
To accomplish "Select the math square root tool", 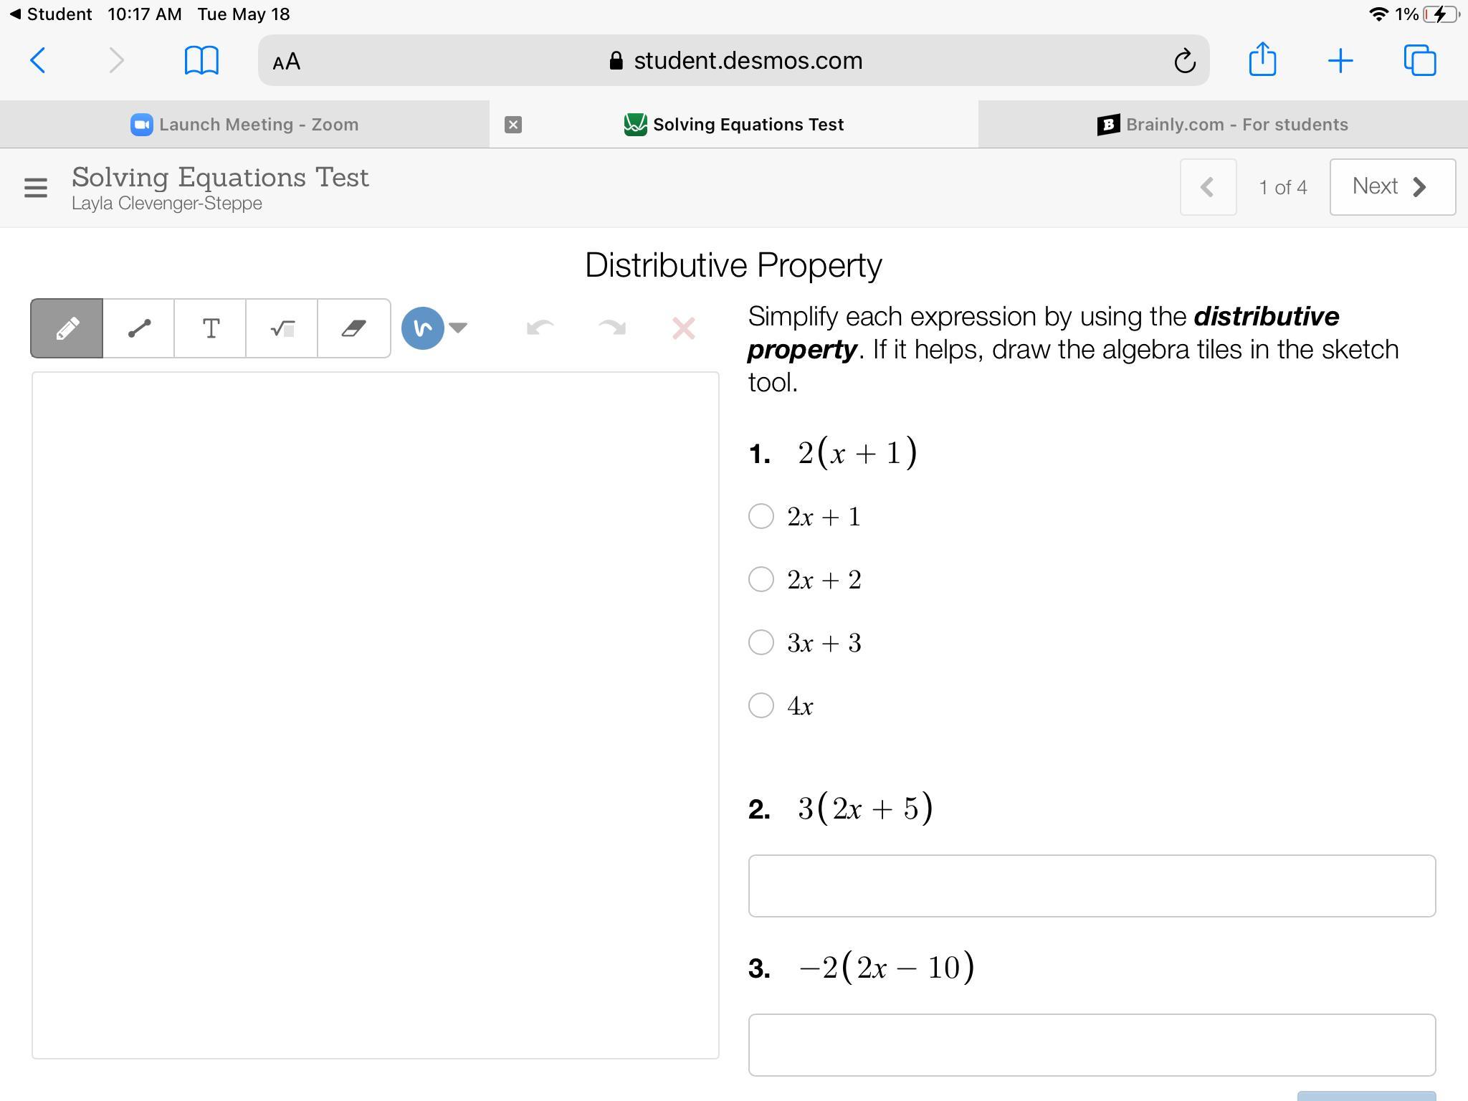I will pyautogui.click(x=282, y=328).
